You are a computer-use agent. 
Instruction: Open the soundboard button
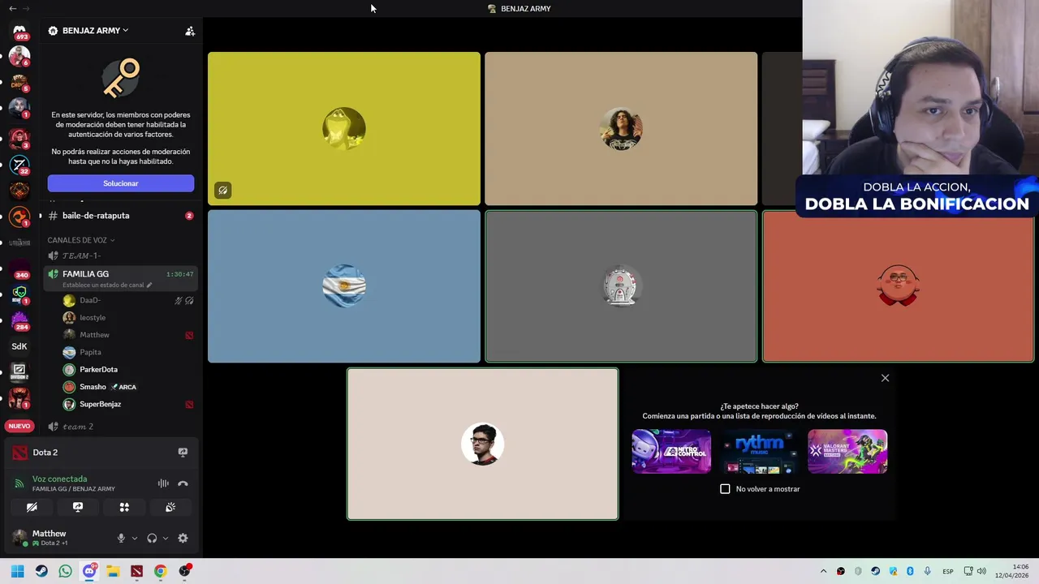[x=170, y=507]
